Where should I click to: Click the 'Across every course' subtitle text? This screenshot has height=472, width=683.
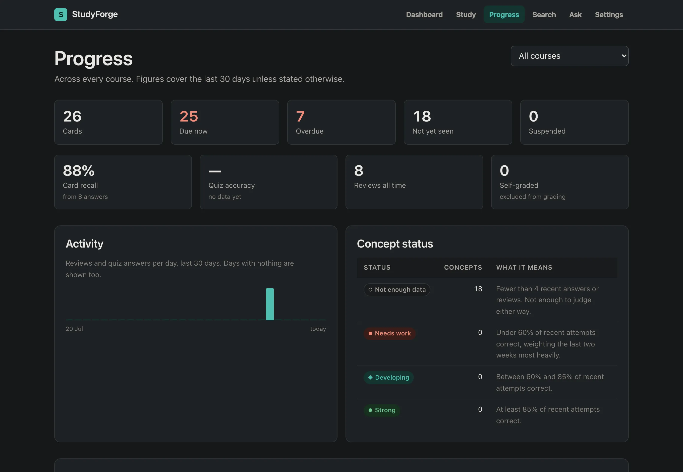coord(199,79)
